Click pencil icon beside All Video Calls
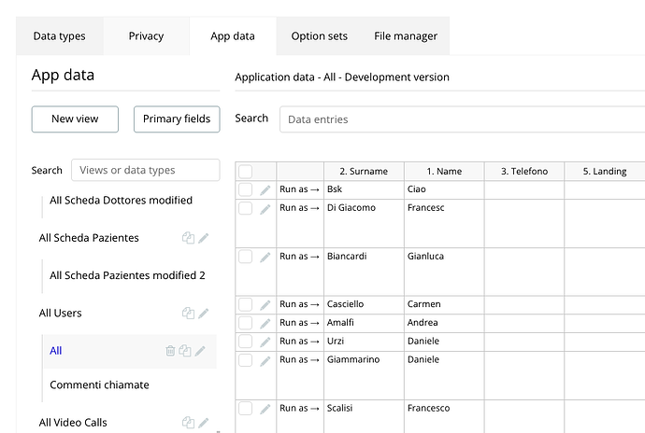This screenshot has height=433, width=645. point(203,423)
